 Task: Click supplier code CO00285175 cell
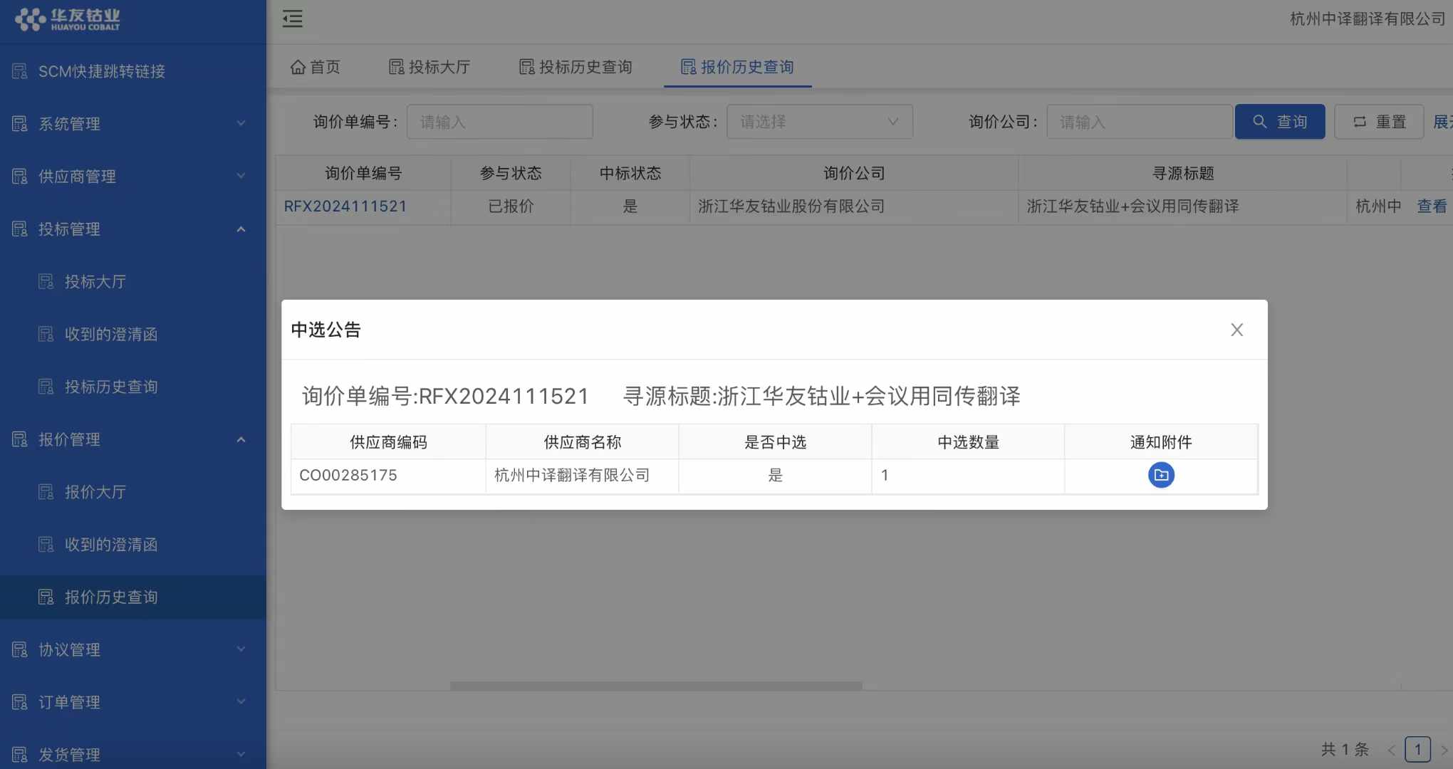(388, 476)
